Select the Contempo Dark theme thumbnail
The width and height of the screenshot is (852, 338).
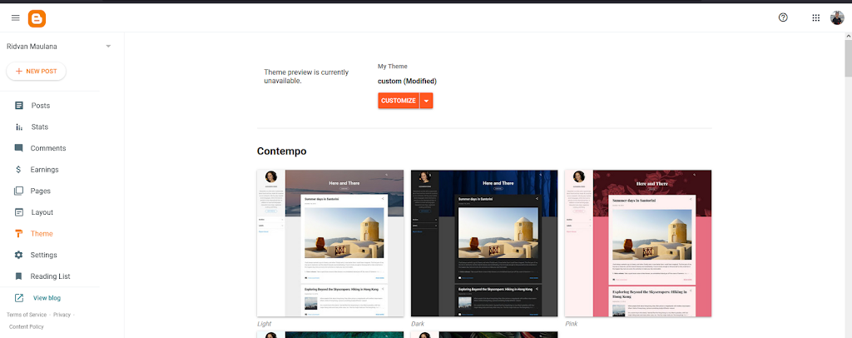(484, 243)
